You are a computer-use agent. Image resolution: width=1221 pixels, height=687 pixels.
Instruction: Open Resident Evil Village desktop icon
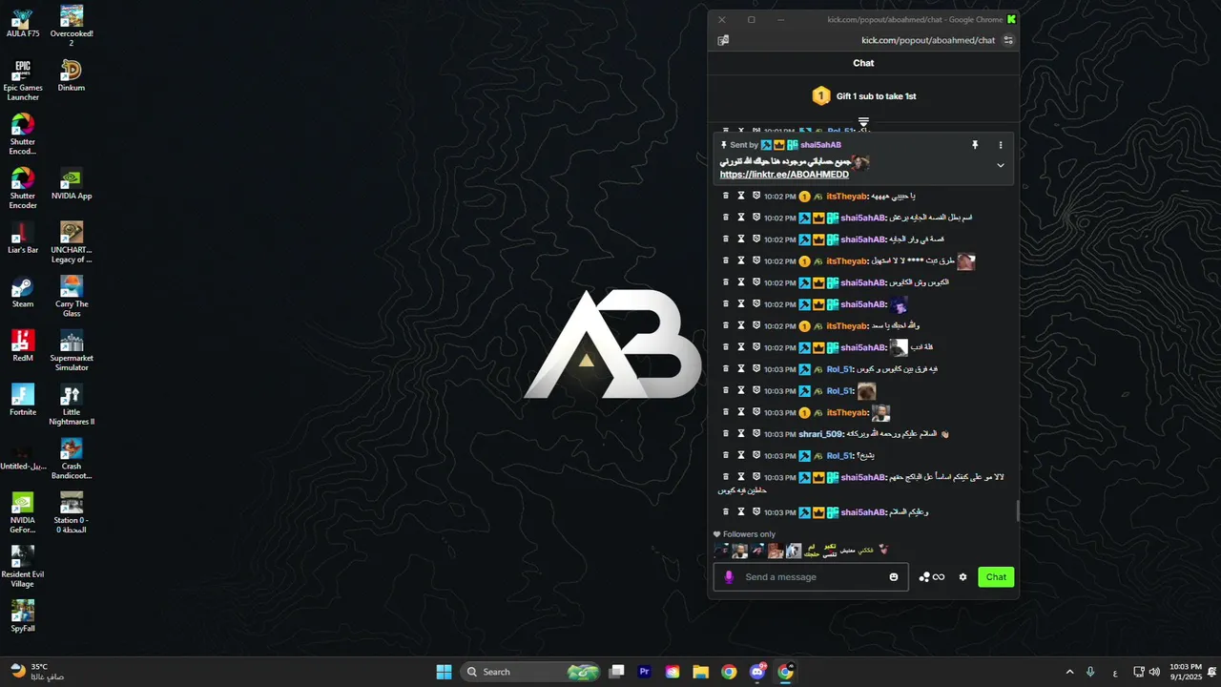[22, 567]
